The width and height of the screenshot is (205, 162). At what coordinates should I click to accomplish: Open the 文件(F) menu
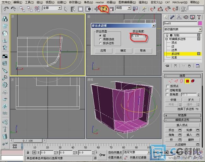point(6,2)
